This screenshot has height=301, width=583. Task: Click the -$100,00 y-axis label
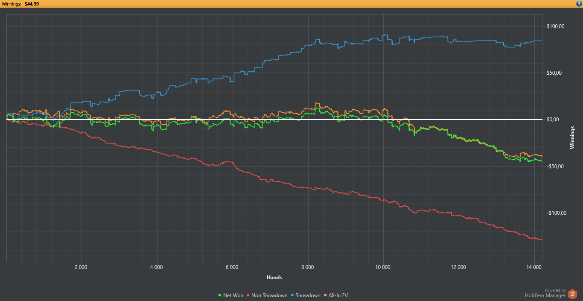556,213
